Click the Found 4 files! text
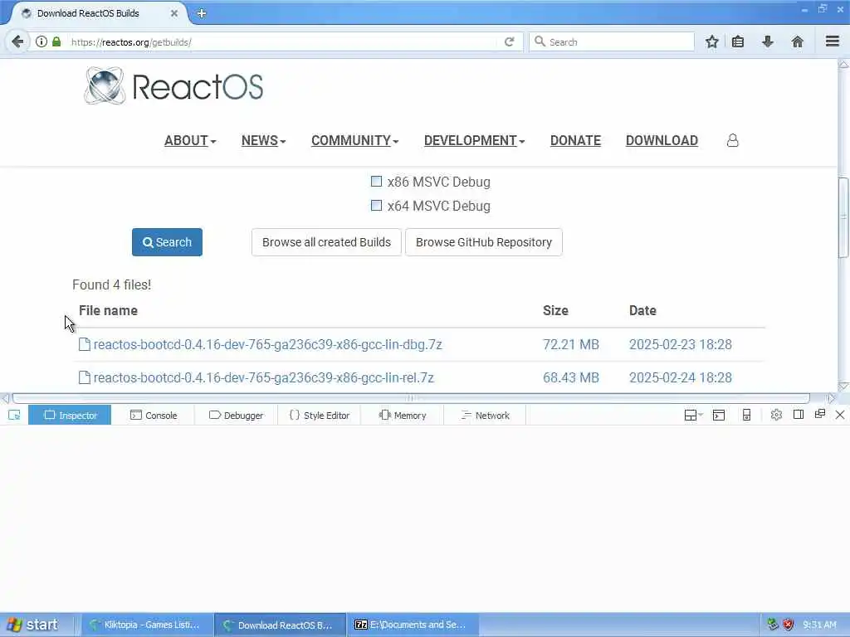The width and height of the screenshot is (850, 637). 112,285
